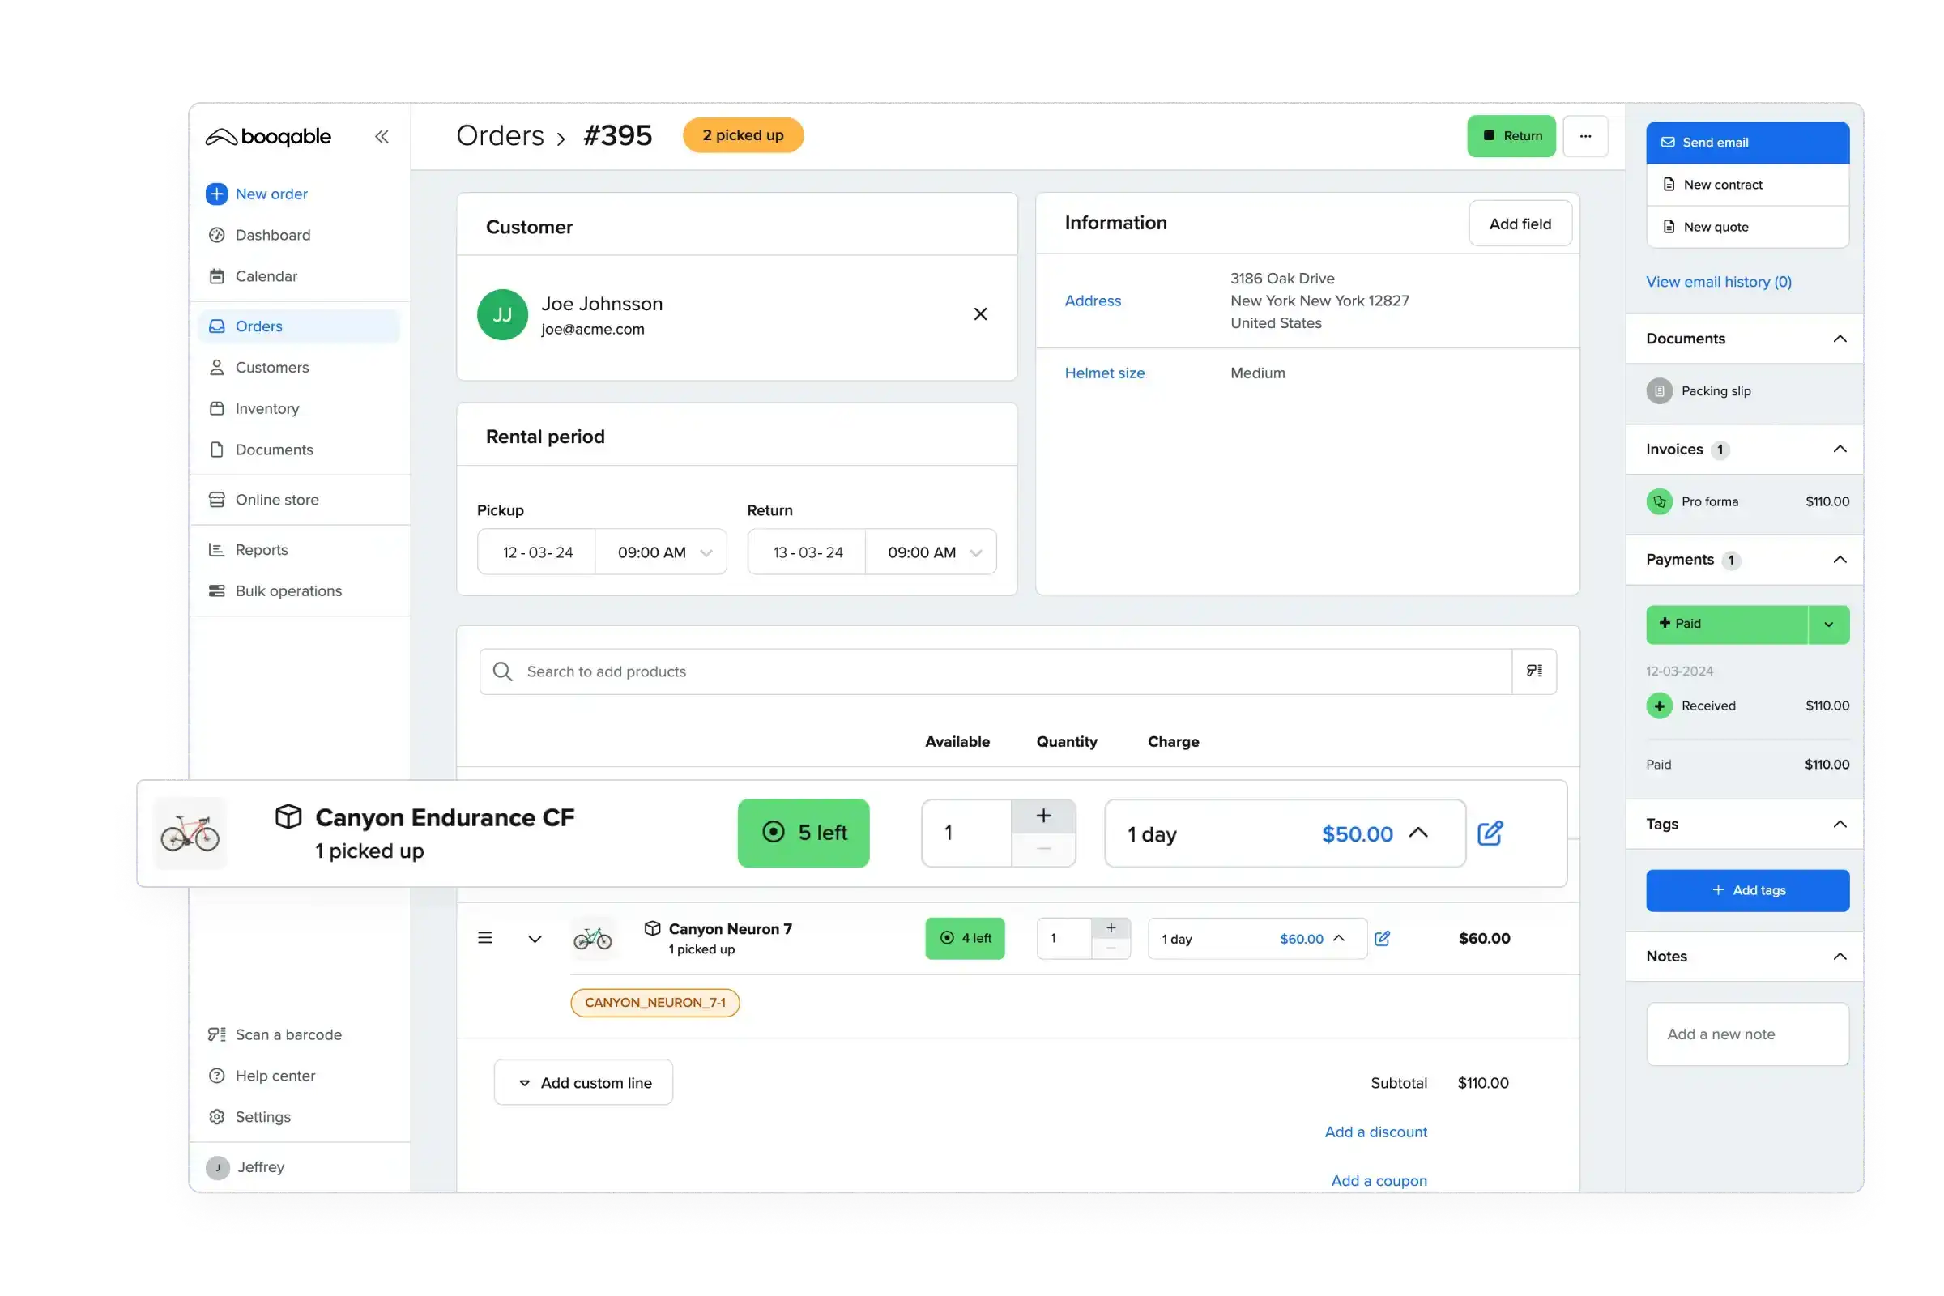The image size is (1944, 1296).
Task: Click edit pencil icon for Canyon Endurance CF
Action: coord(1490,833)
